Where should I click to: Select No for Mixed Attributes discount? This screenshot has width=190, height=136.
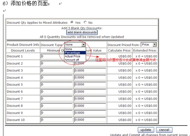85,22
